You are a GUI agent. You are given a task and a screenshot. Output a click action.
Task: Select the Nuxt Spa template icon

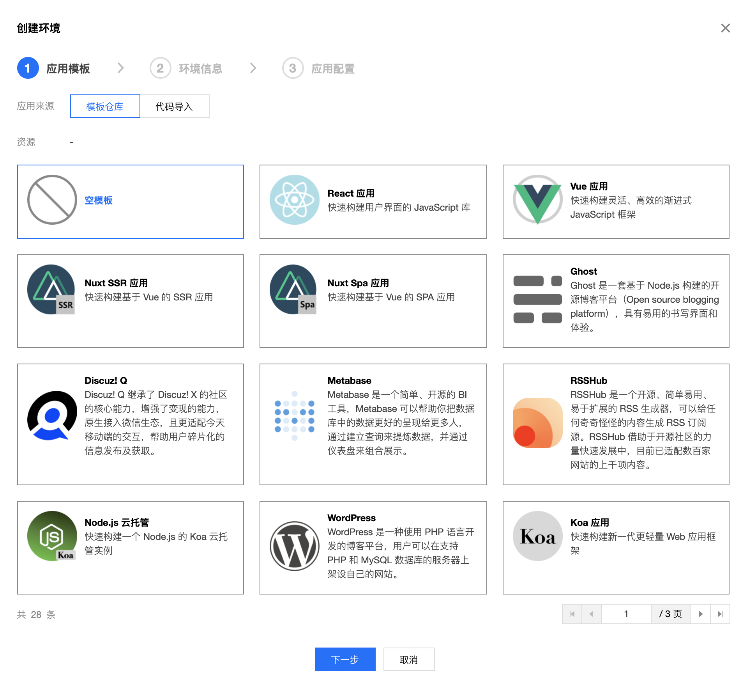tap(294, 289)
